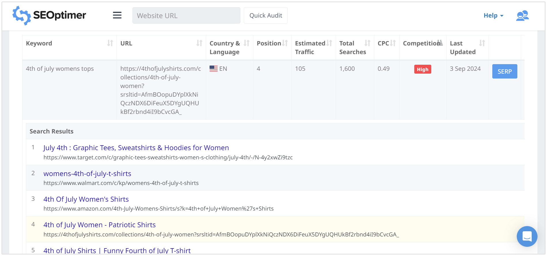Screen dimensions: 547x256
Task: Sort by CPC column arrows
Action: [x=393, y=43]
